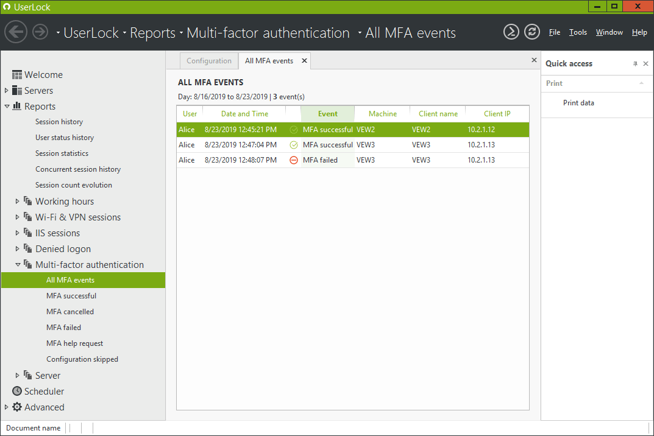This screenshot has width=654, height=436.
Task: Click the Working hours folder icon
Action: [x=27, y=201]
